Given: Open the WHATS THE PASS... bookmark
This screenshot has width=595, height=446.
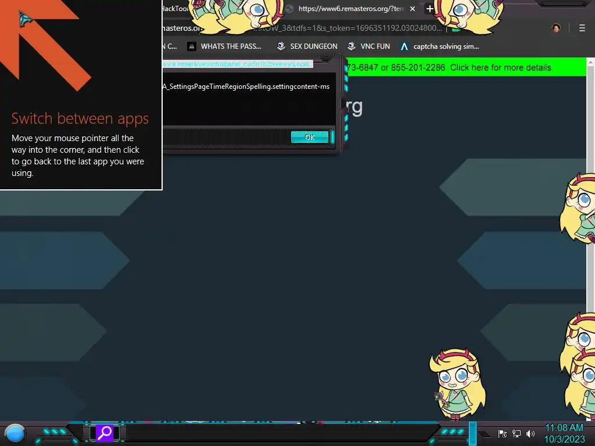Looking at the screenshot, I should (224, 46).
